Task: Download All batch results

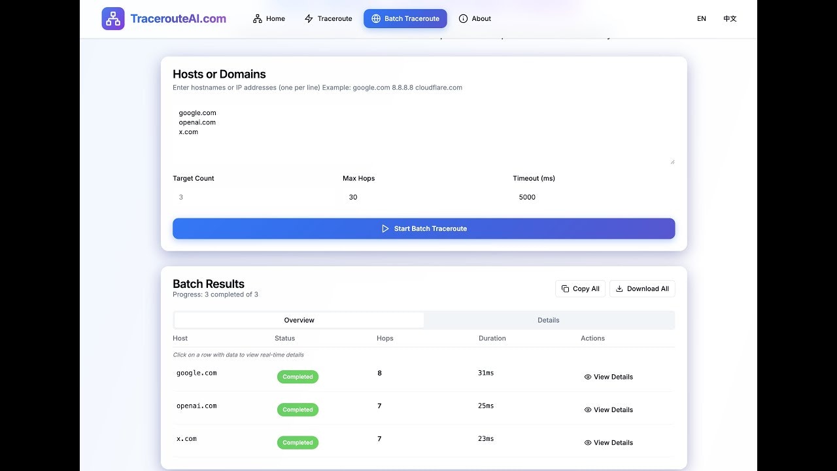Action: pos(642,288)
